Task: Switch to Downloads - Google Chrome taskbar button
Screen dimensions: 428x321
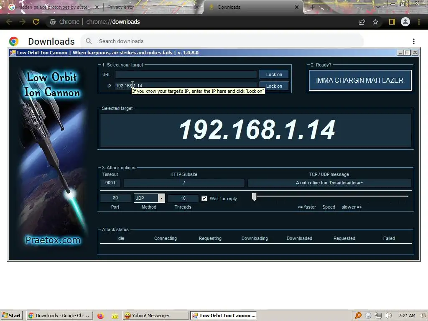Action: (x=60, y=316)
